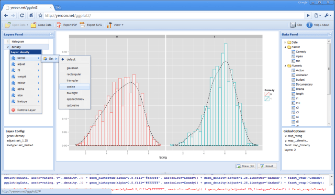The width and height of the screenshot is (335, 195).
Task: Click the Export SVG icon
Action: click(x=82, y=24)
